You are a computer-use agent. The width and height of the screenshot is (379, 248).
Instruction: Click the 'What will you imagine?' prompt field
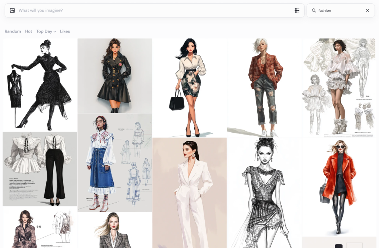(148, 11)
